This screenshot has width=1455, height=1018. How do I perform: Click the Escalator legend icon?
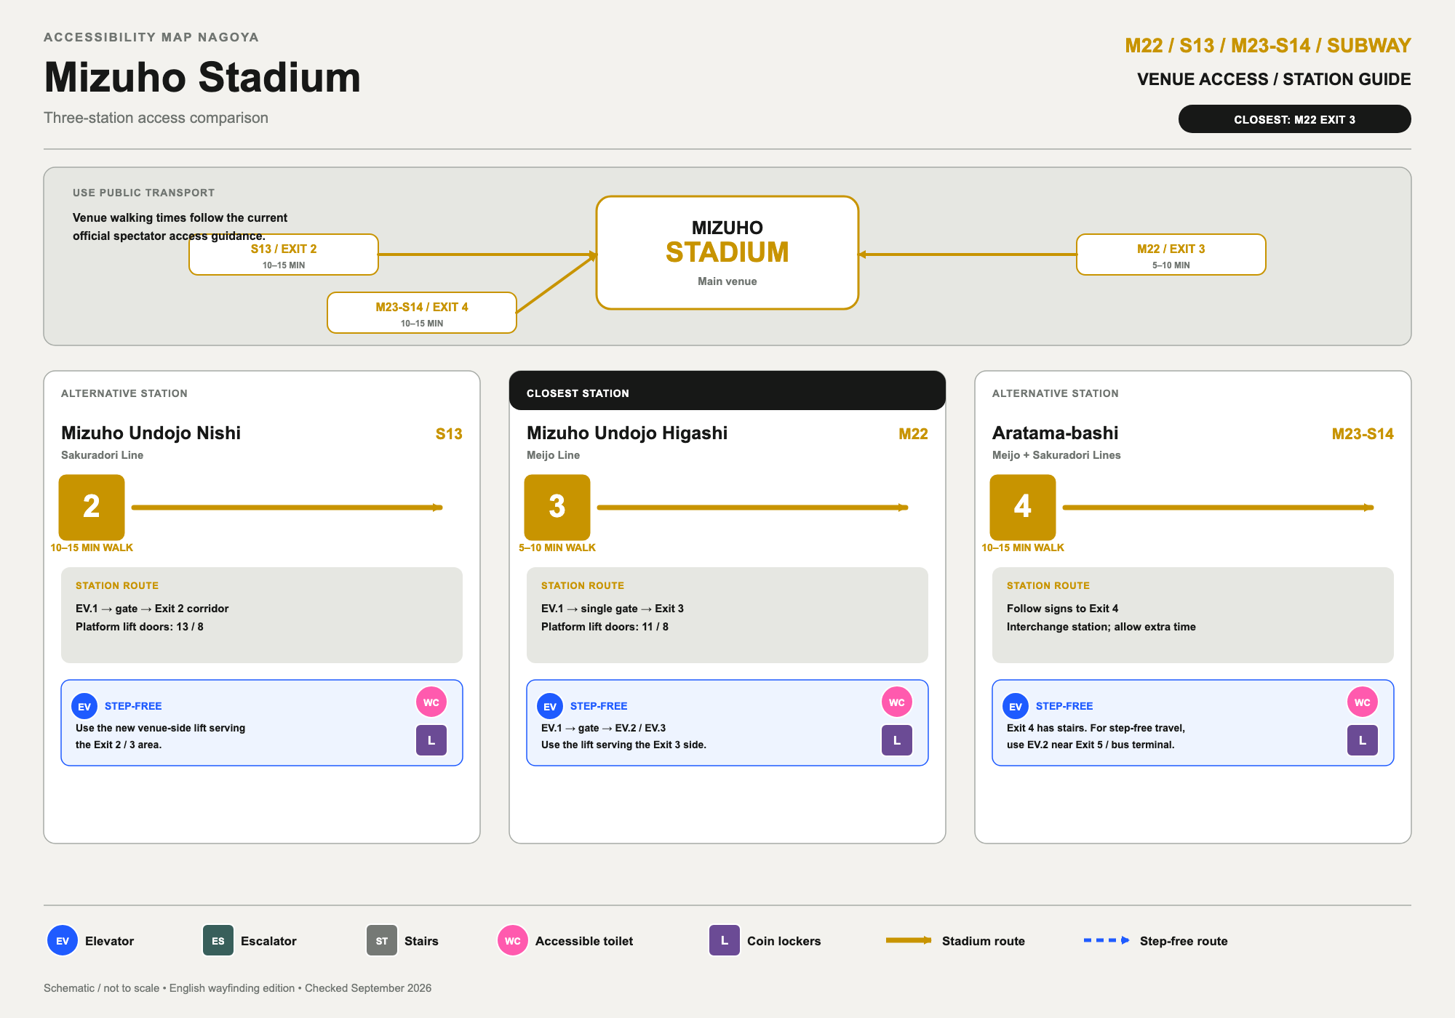pyautogui.click(x=218, y=940)
